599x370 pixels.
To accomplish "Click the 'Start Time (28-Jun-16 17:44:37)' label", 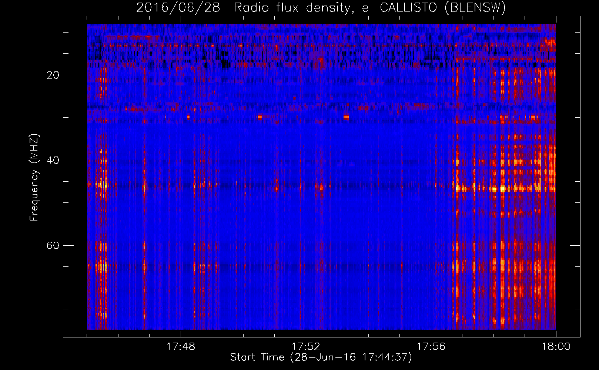I will pyautogui.click(x=321, y=357).
